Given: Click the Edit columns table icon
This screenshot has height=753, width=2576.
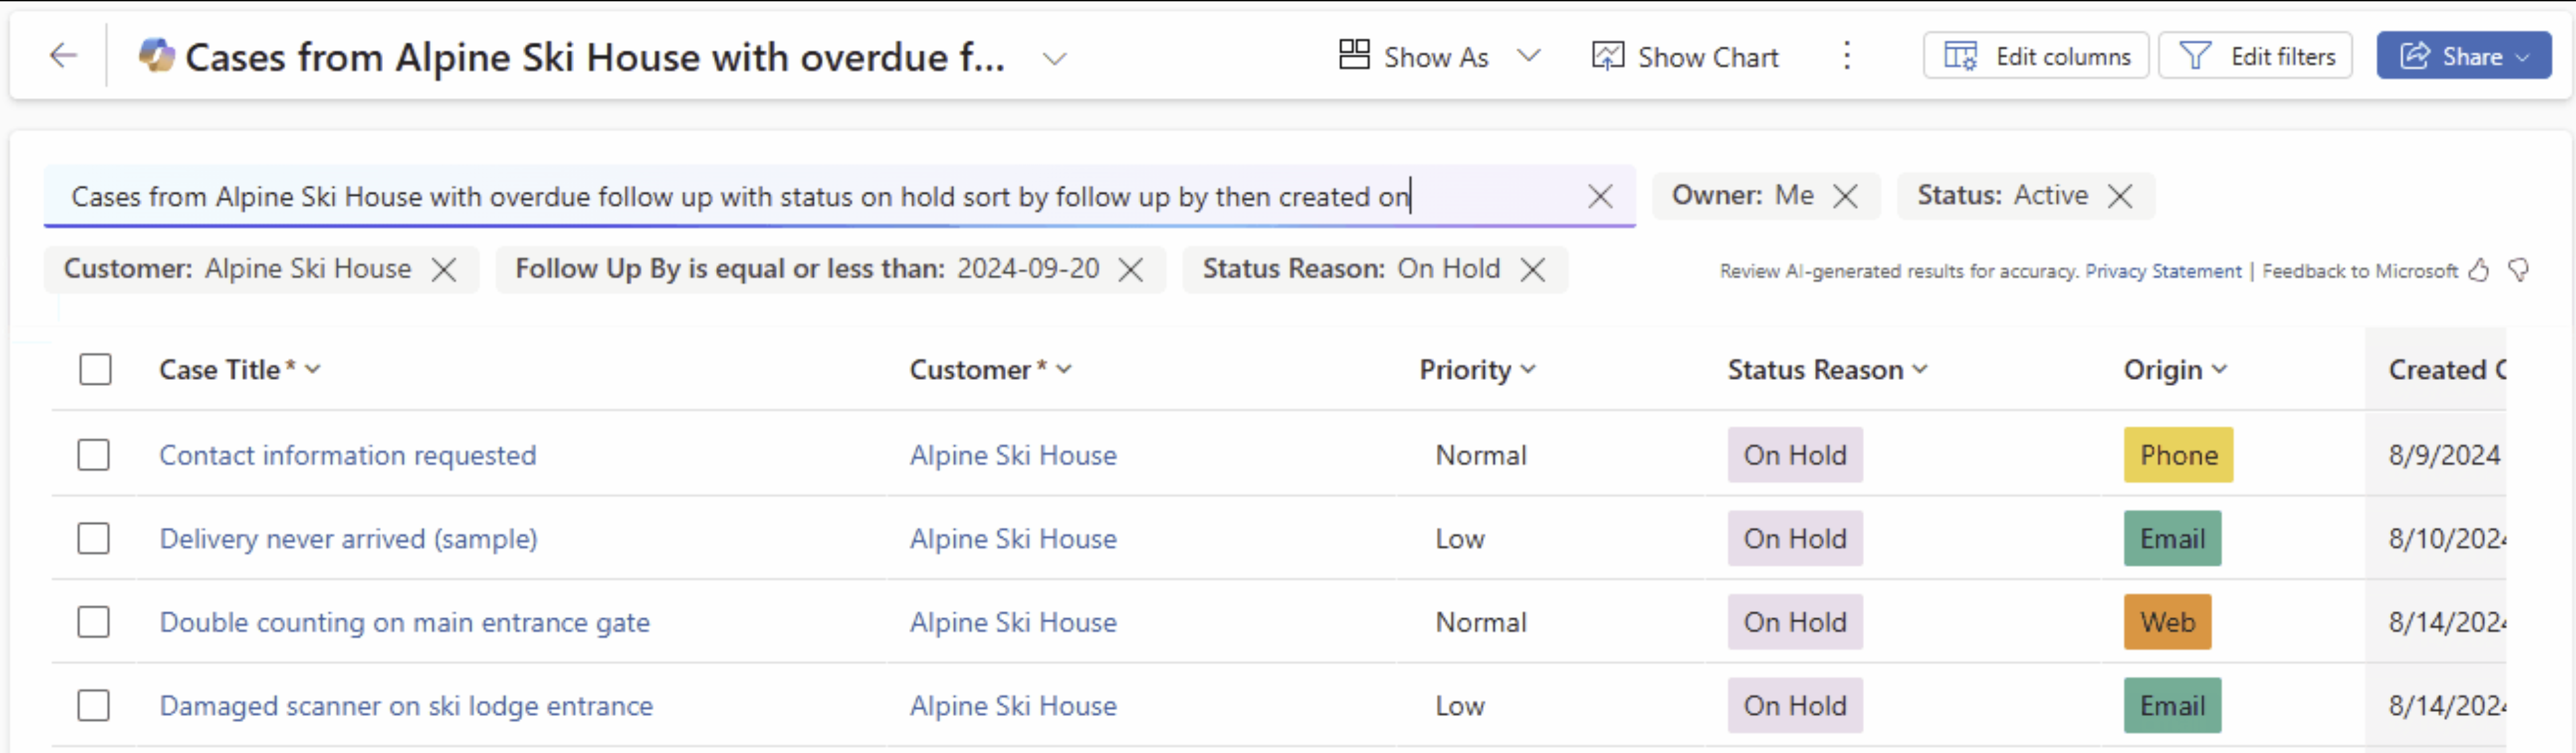Looking at the screenshot, I should [x=1960, y=56].
